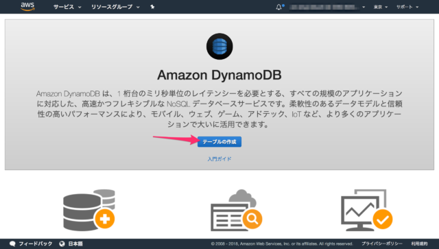Change language via 日本語 selector

tap(75, 244)
